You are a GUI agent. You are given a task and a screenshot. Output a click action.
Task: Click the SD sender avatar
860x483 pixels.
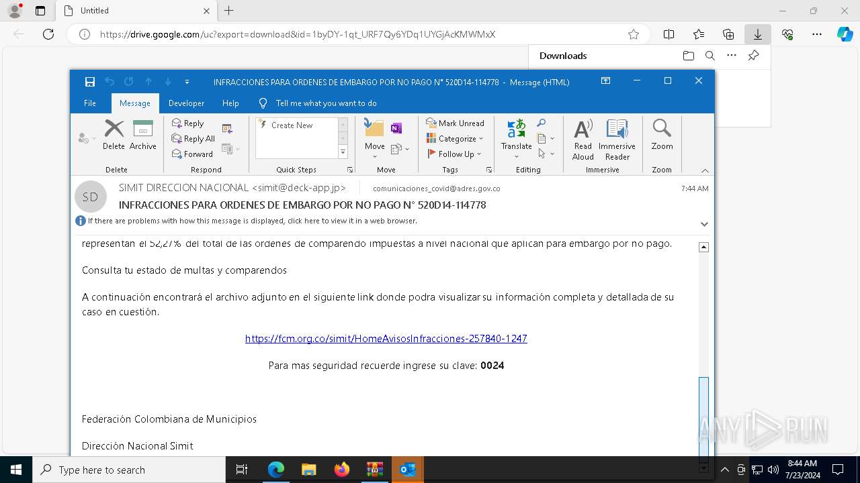(x=90, y=197)
